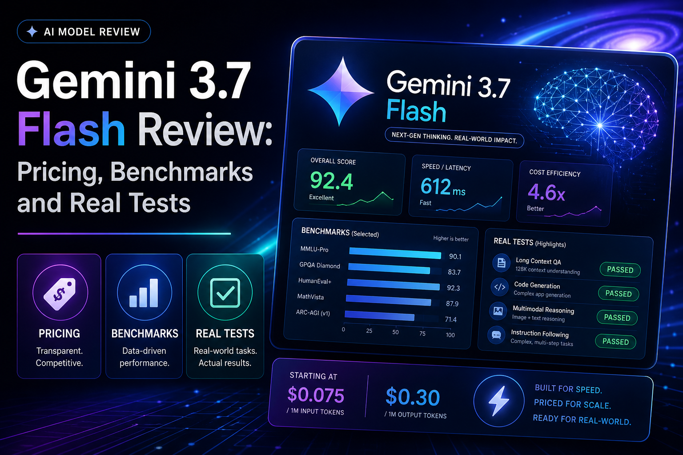The height and width of the screenshot is (455, 683).
Task: Click the 'BENCHMARKS (Selected)' heading
Action: pos(340,232)
